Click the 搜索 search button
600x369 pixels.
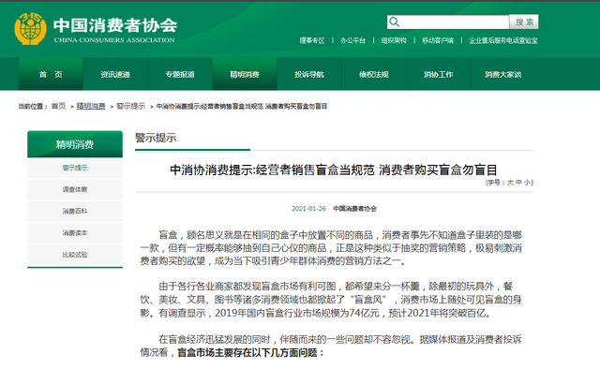coord(524,22)
